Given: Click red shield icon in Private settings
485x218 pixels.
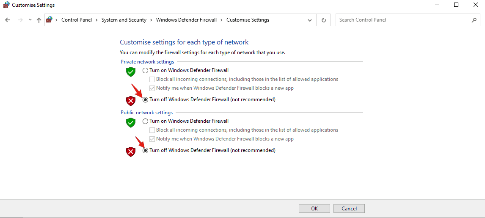Looking at the screenshot, I should tap(131, 101).
